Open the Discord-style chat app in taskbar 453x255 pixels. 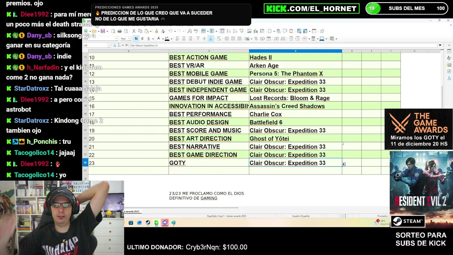(165, 222)
